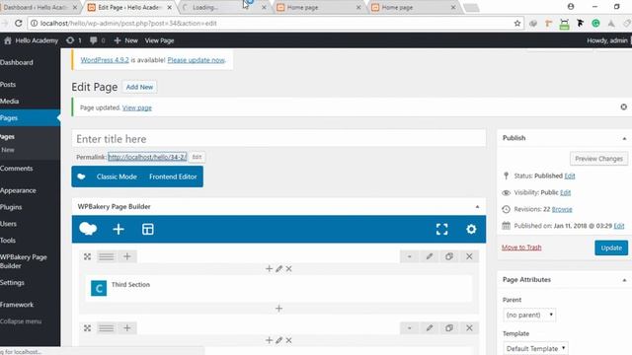
Task: Open Dashboard in admin sidebar
Action: pyautogui.click(x=17, y=62)
